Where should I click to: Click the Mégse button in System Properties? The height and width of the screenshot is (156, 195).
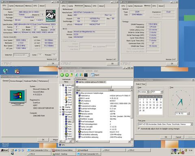54,139
